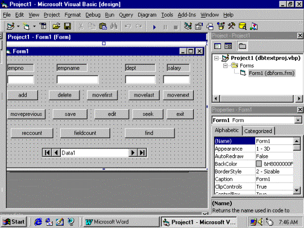Click View Object icon in Project panel
304x228 pixels.
pos(228,46)
